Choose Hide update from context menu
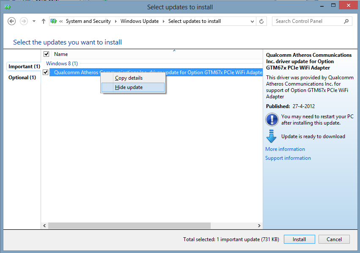Image resolution: width=360 pixels, height=253 pixels. tap(133, 87)
